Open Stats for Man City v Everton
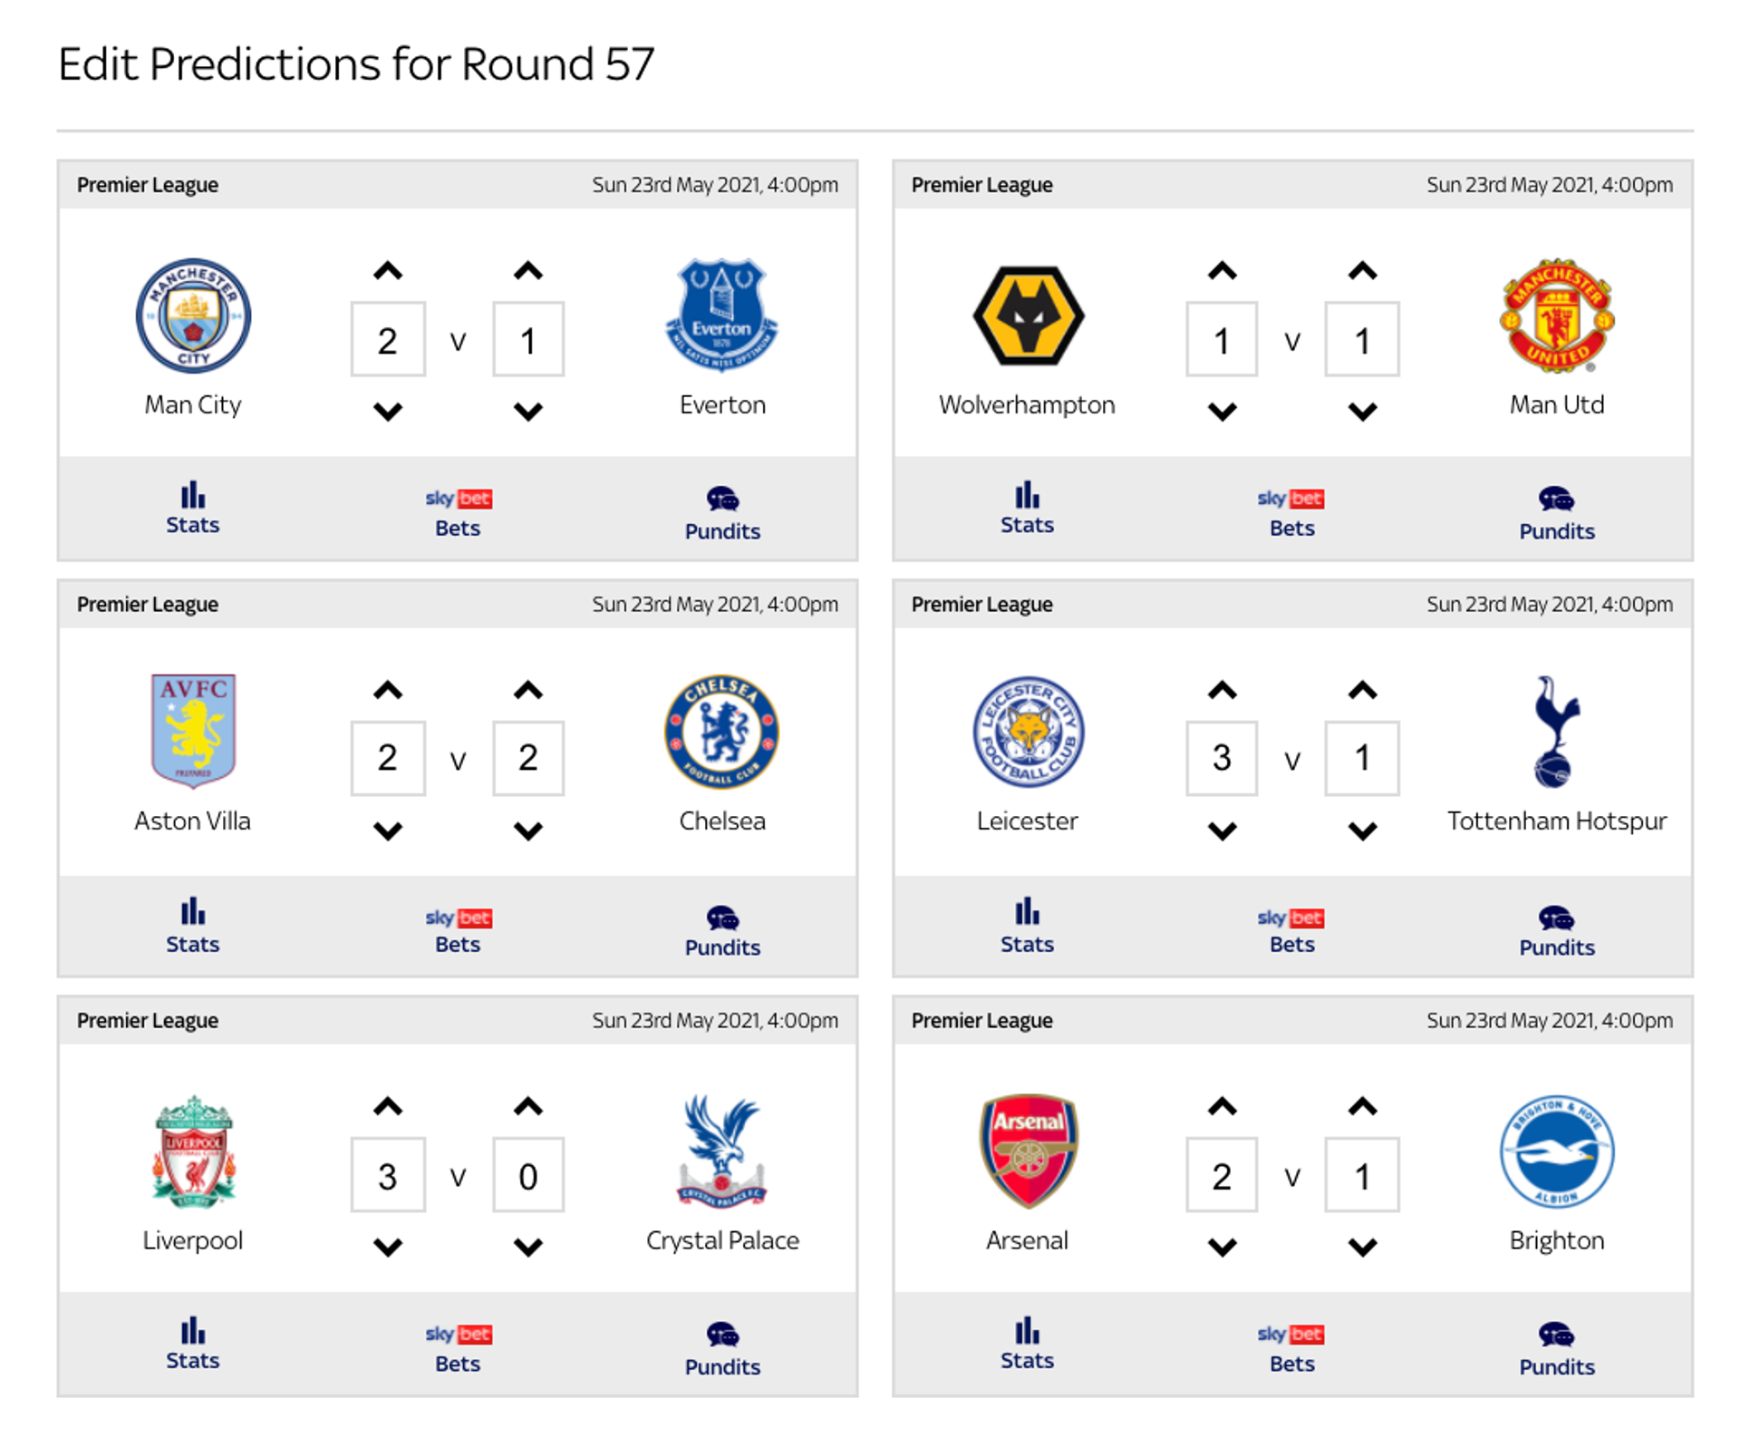This screenshot has width=1740, height=1447. 192,509
